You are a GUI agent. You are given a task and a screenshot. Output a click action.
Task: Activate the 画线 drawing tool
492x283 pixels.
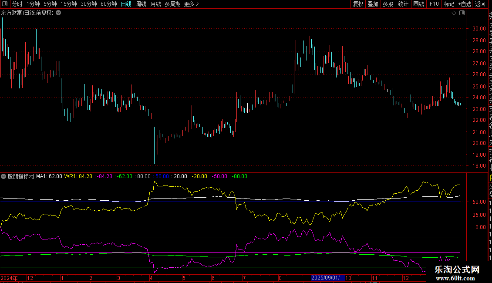coord(418,4)
